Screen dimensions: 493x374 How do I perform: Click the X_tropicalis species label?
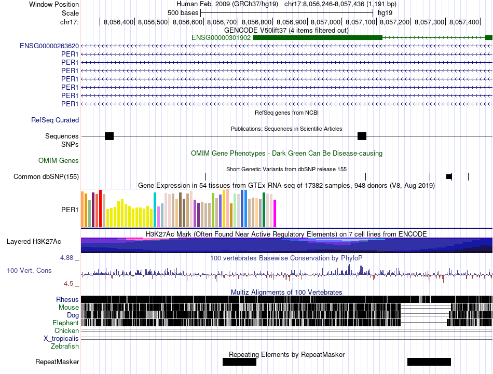tap(61, 339)
